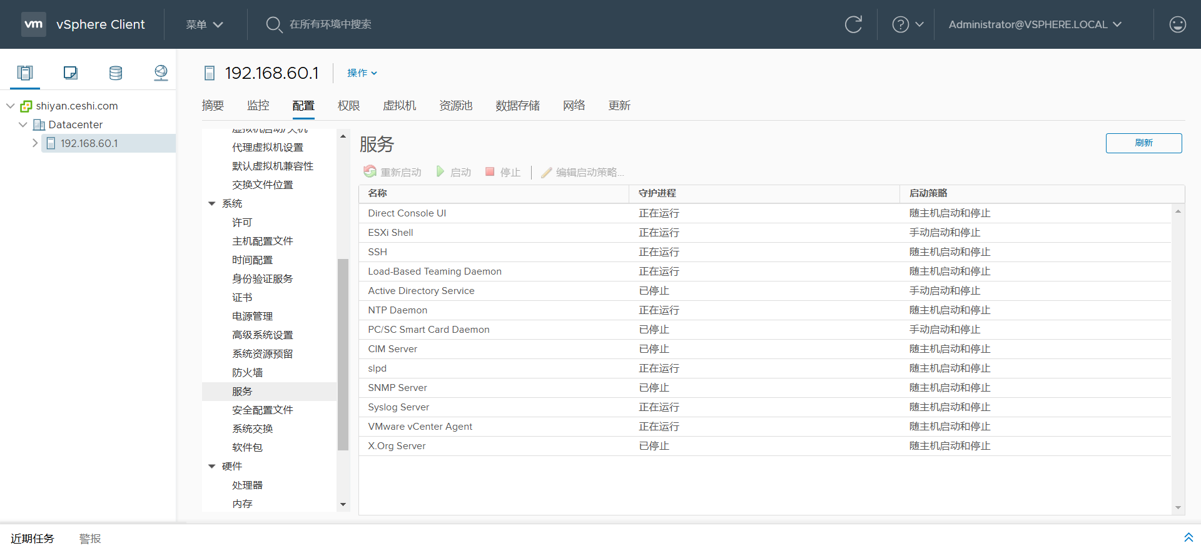The image size is (1201, 548).
Task: Switch to the 摘要 tab
Action: click(x=213, y=106)
